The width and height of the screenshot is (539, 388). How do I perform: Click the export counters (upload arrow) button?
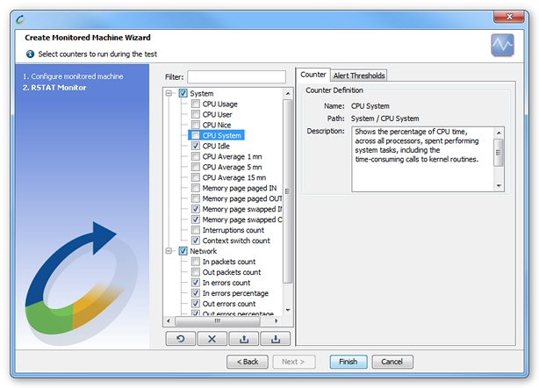coord(244,339)
